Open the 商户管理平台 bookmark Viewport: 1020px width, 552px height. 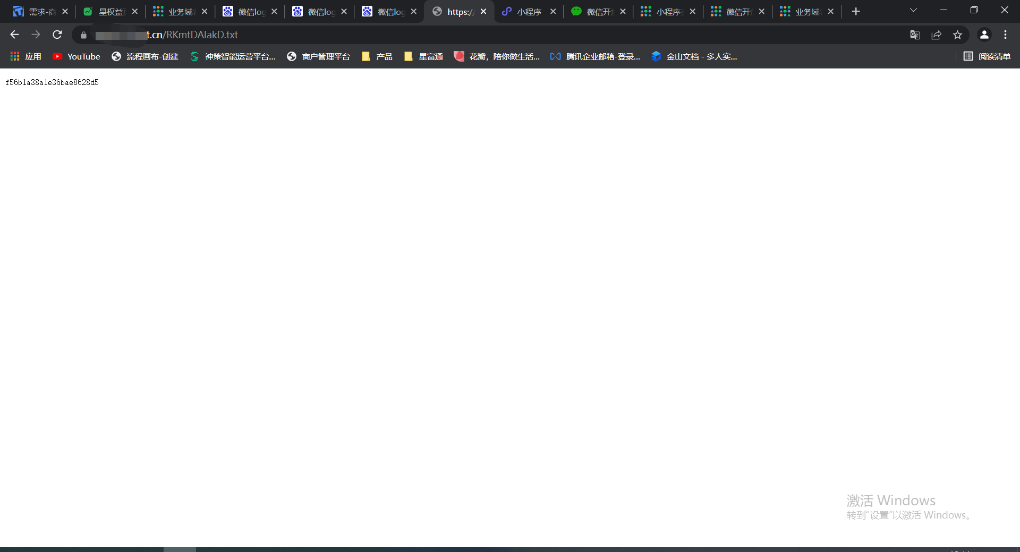tap(318, 56)
